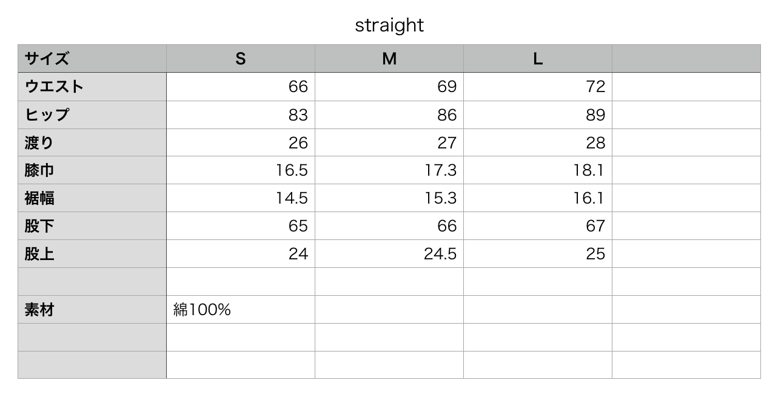The height and width of the screenshot is (400, 781).
Task: Click the cell containing 67
Action: point(538,226)
